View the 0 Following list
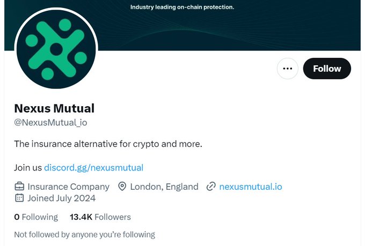 (36, 217)
